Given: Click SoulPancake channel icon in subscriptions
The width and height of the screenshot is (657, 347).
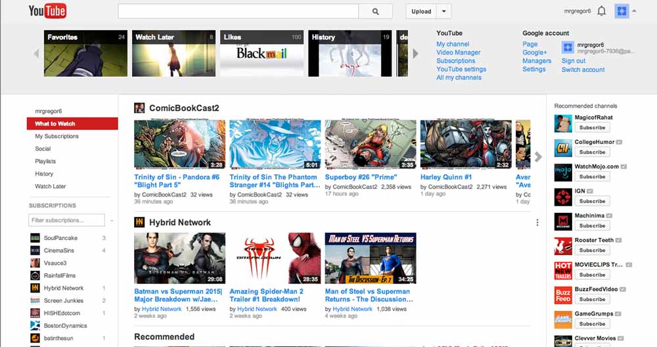Looking at the screenshot, I should (35, 238).
